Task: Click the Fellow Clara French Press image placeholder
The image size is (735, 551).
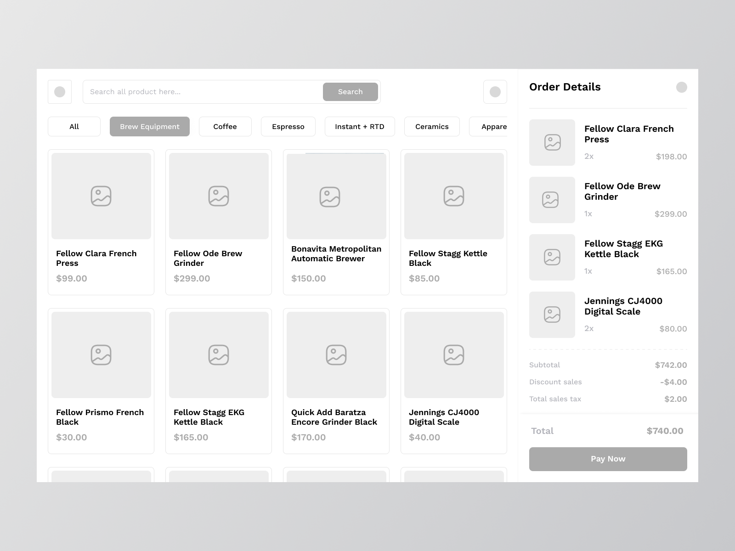Action: pyautogui.click(x=101, y=196)
